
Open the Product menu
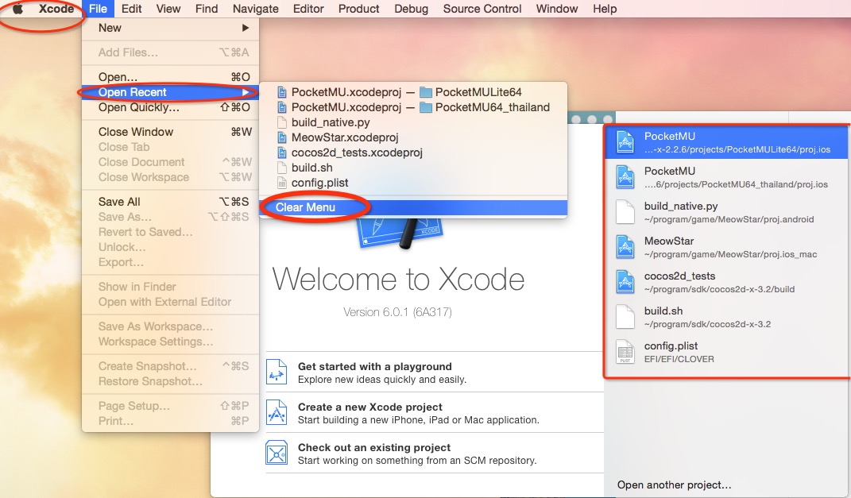[358, 9]
